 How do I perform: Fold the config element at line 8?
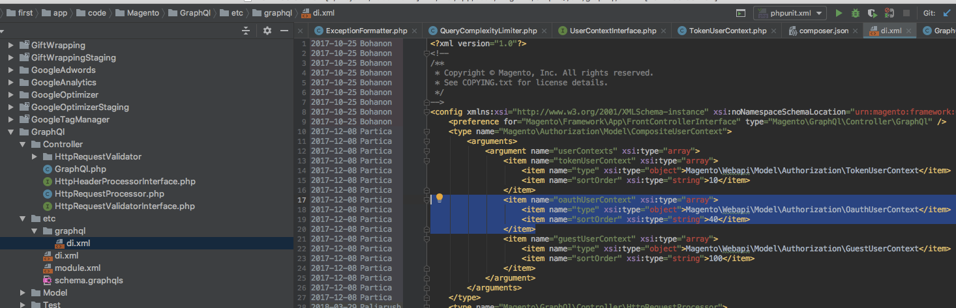[426, 111]
